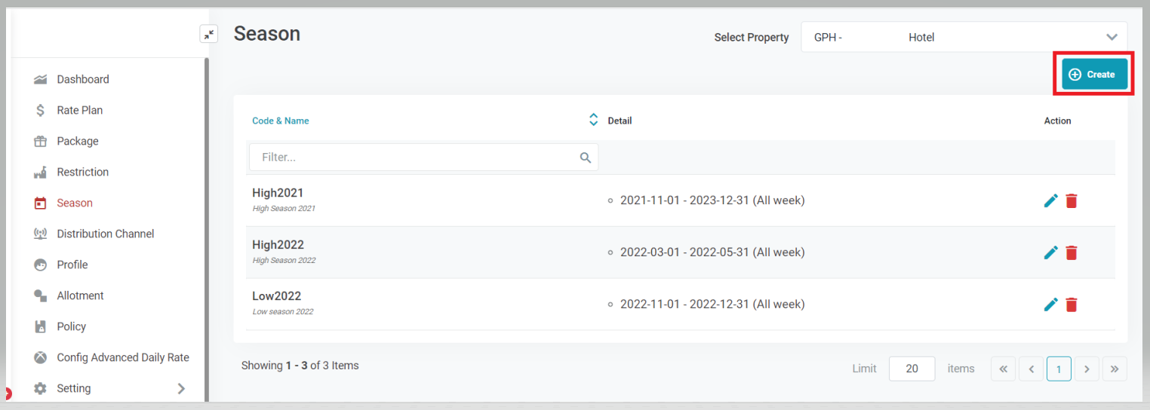Screen dimensions: 1150x410
Task: Open Config Advanced Daily Rate page
Action: point(122,357)
